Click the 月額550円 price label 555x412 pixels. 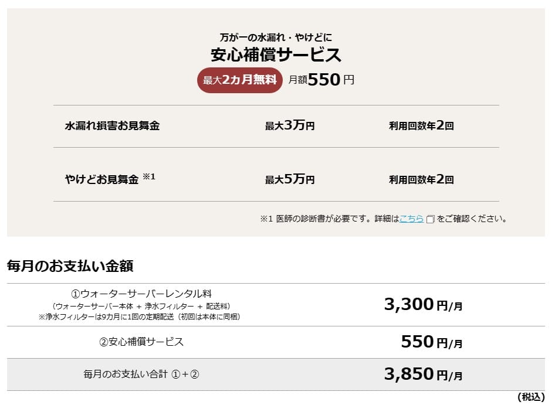(x=322, y=80)
